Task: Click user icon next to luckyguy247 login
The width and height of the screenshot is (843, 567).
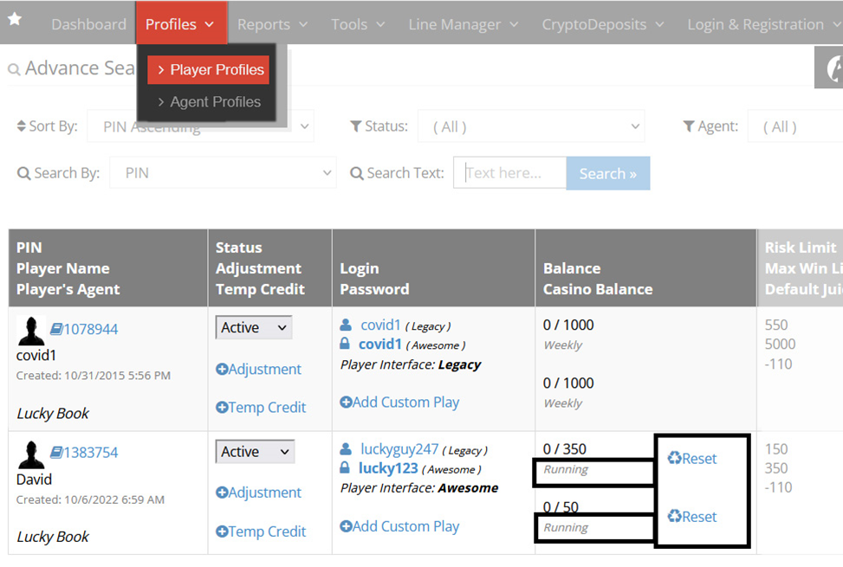Action: [346, 449]
